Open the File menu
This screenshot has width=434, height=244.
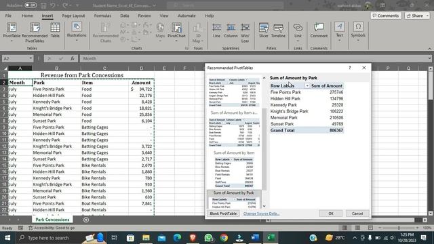pyautogui.click(x=8, y=16)
